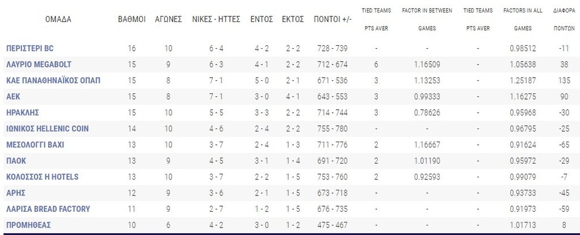The height and width of the screenshot is (235, 580).
Task: Click the ΙΩΝΙΚΟΣ HELLENIC COIN team name
Action: (48, 129)
